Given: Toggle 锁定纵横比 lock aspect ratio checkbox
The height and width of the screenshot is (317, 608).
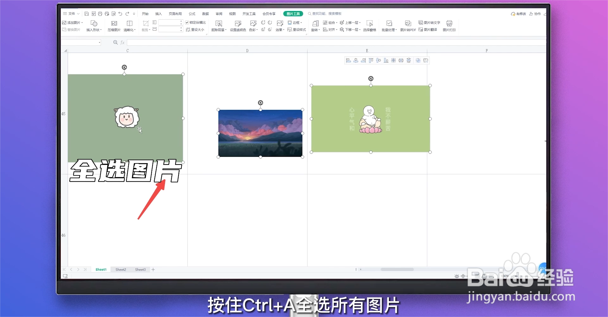Looking at the screenshot, I should tap(187, 22).
